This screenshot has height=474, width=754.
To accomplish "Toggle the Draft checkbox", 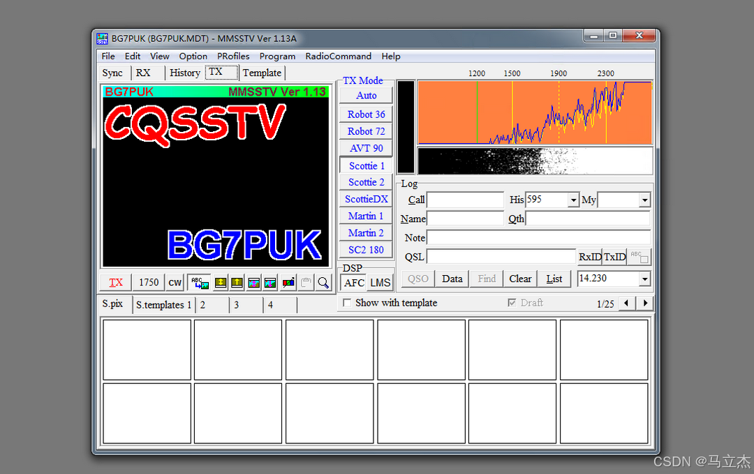I will click(x=512, y=303).
